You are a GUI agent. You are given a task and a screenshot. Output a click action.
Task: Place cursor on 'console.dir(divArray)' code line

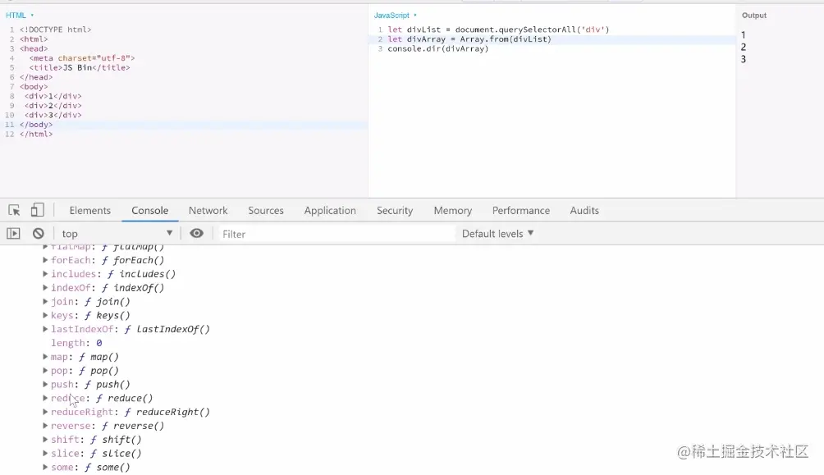point(437,48)
